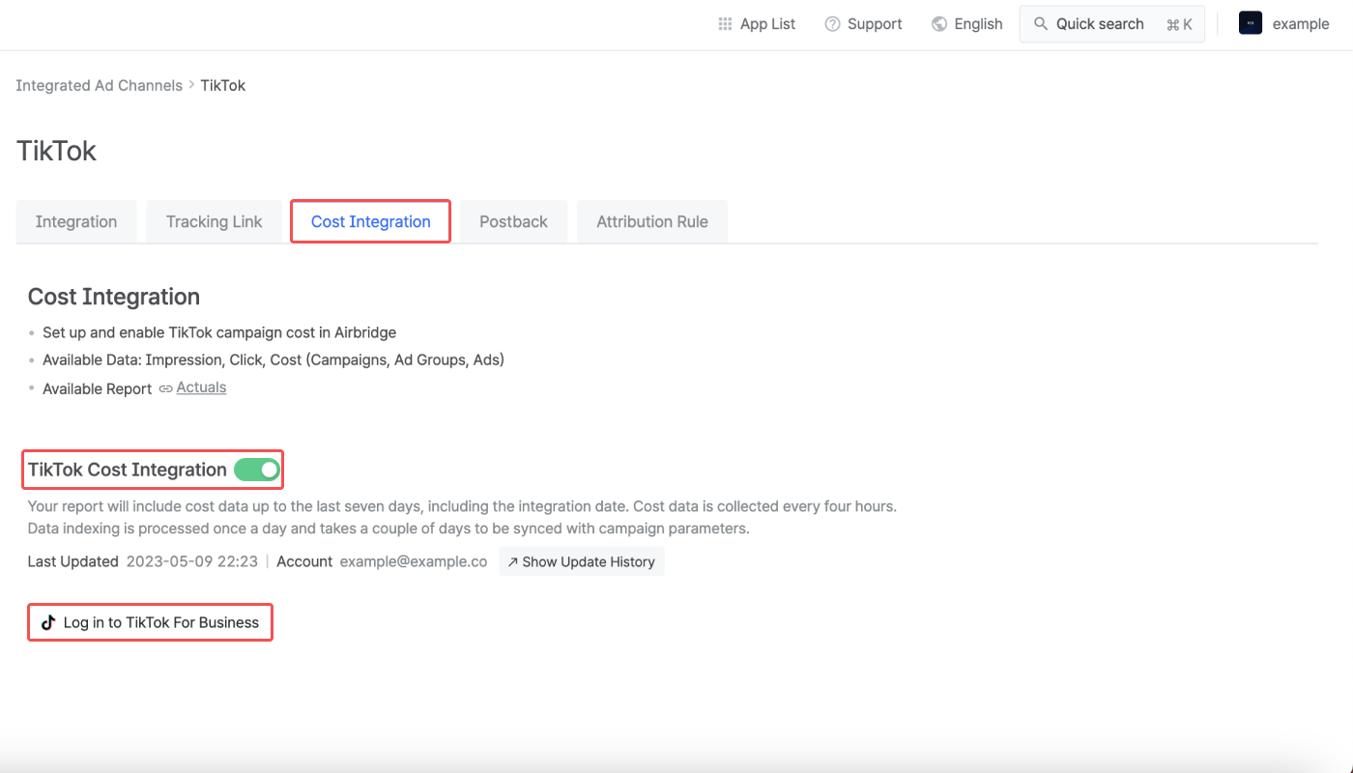Click the TikTok logo icon in login button
The width and height of the screenshot is (1353, 773).
pos(48,622)
